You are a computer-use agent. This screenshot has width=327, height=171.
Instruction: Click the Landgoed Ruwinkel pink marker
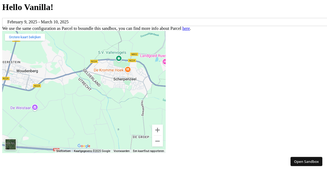click(x=164, y=62)
